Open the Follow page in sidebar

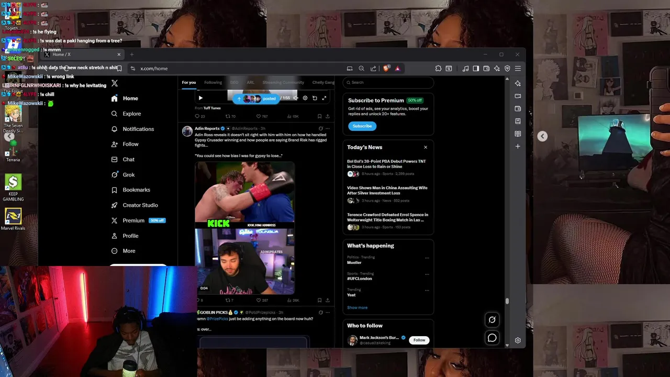coord(125,144)
